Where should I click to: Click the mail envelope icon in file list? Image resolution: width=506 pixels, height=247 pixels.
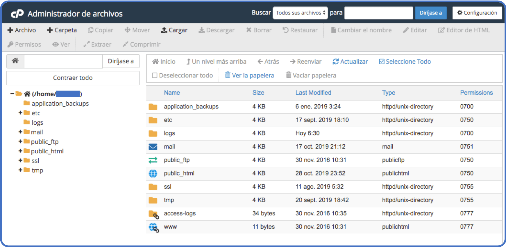point(153,147)
